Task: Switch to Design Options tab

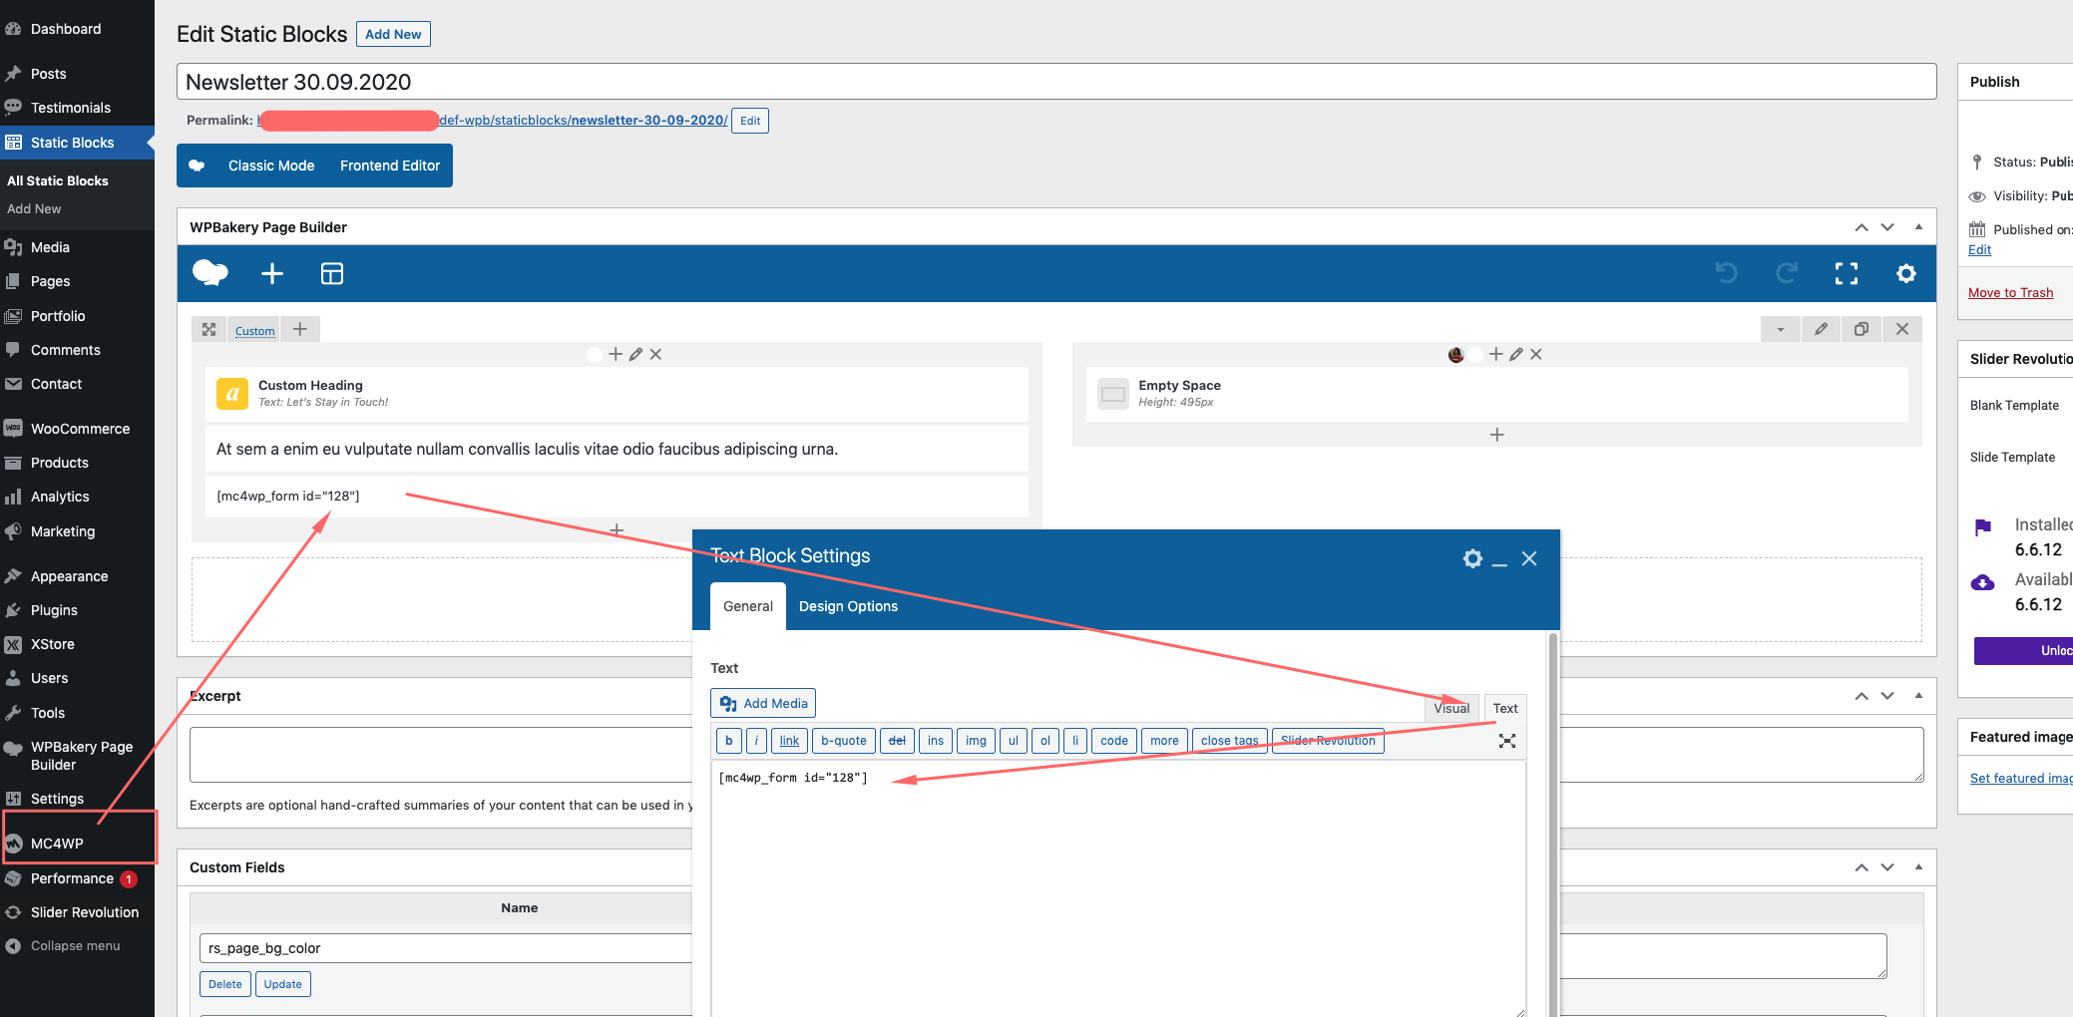Action: tap(848, 606)
